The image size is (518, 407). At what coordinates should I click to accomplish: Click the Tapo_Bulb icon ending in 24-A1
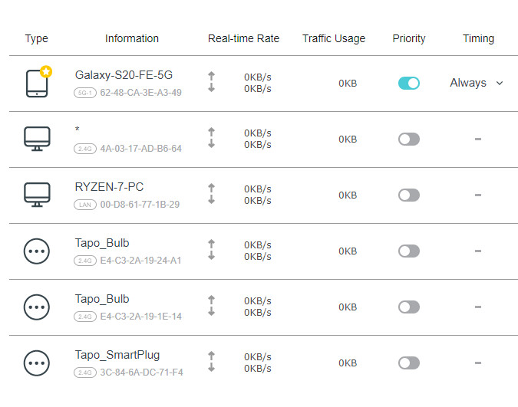tap(37, 251)
